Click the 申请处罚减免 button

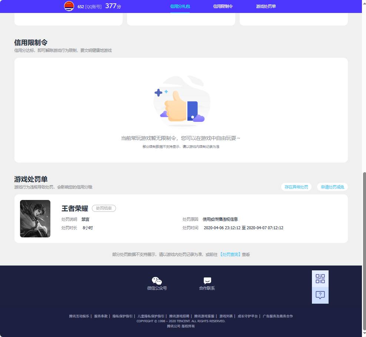pos(332,187)
